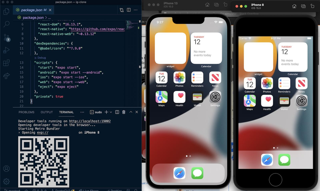Screen dimensions: 320x191
Task: Open a new terminal with the plus icon
Action: pos(107,112)
